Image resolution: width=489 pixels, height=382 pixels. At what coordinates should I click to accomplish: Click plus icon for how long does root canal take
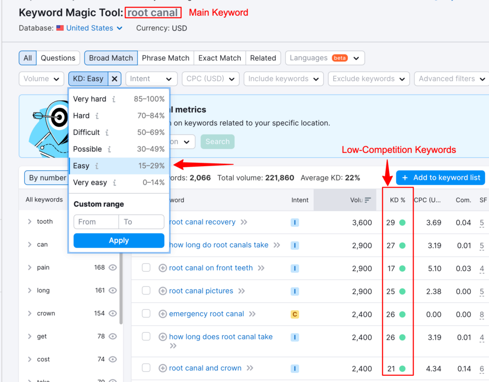[162, 337]
